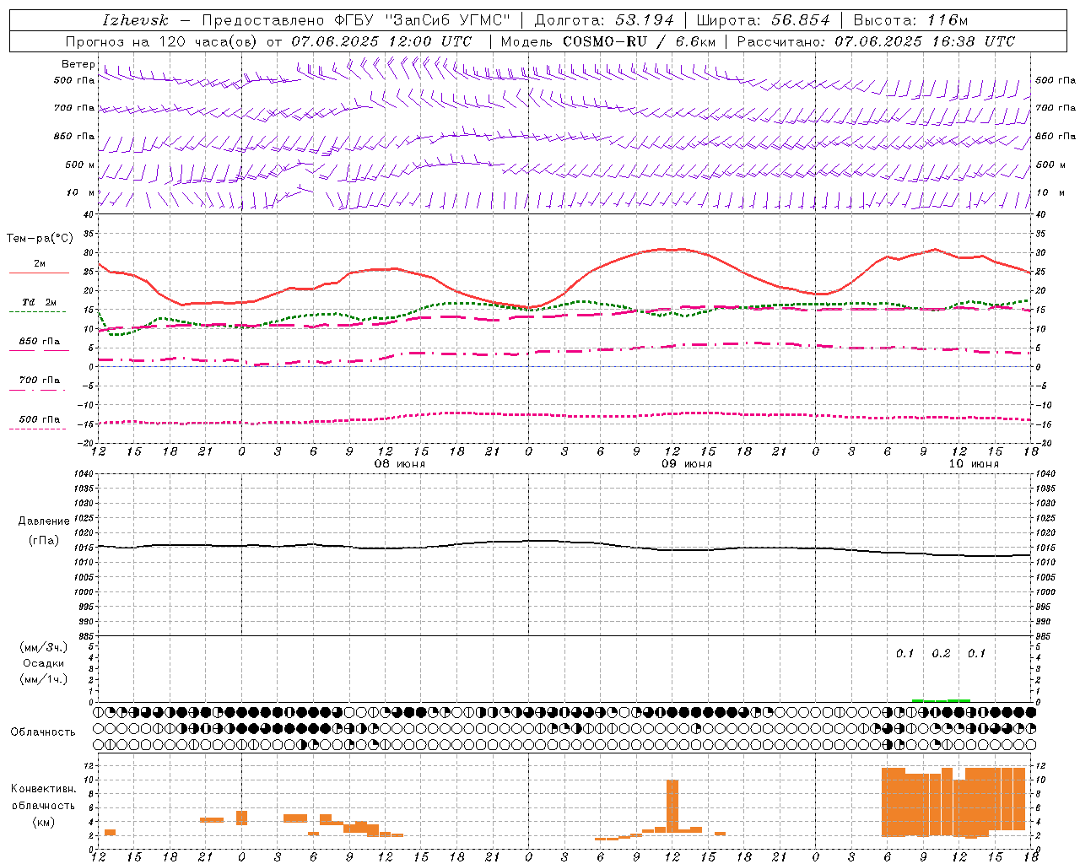Click the Td 2м legend label

[x=40, y=302]
